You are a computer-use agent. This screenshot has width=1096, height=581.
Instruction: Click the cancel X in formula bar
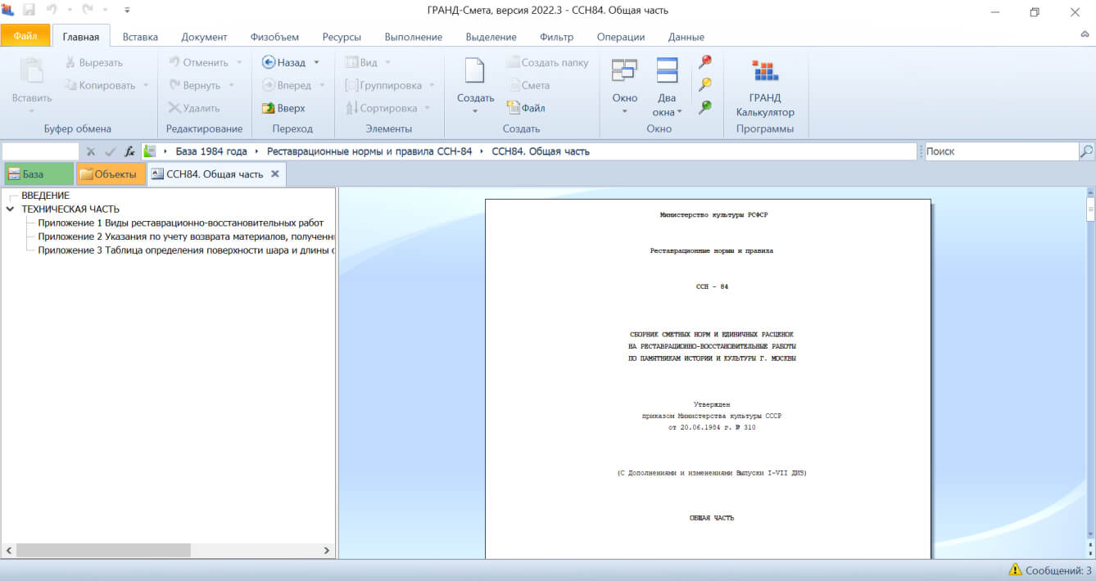[x=91, y=151]
